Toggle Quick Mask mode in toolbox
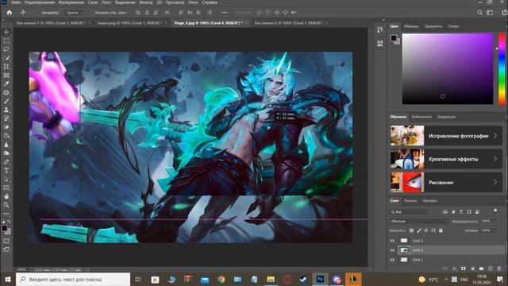 (6, 241)
